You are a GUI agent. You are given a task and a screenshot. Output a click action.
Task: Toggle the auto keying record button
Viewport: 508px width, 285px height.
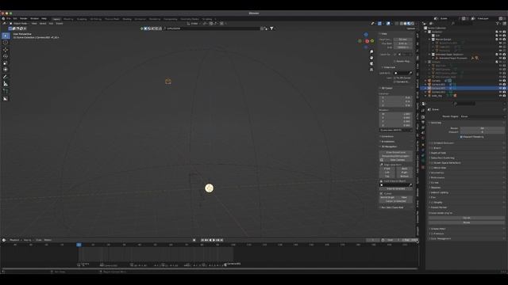pyautogui.click(x=194, y=240)
